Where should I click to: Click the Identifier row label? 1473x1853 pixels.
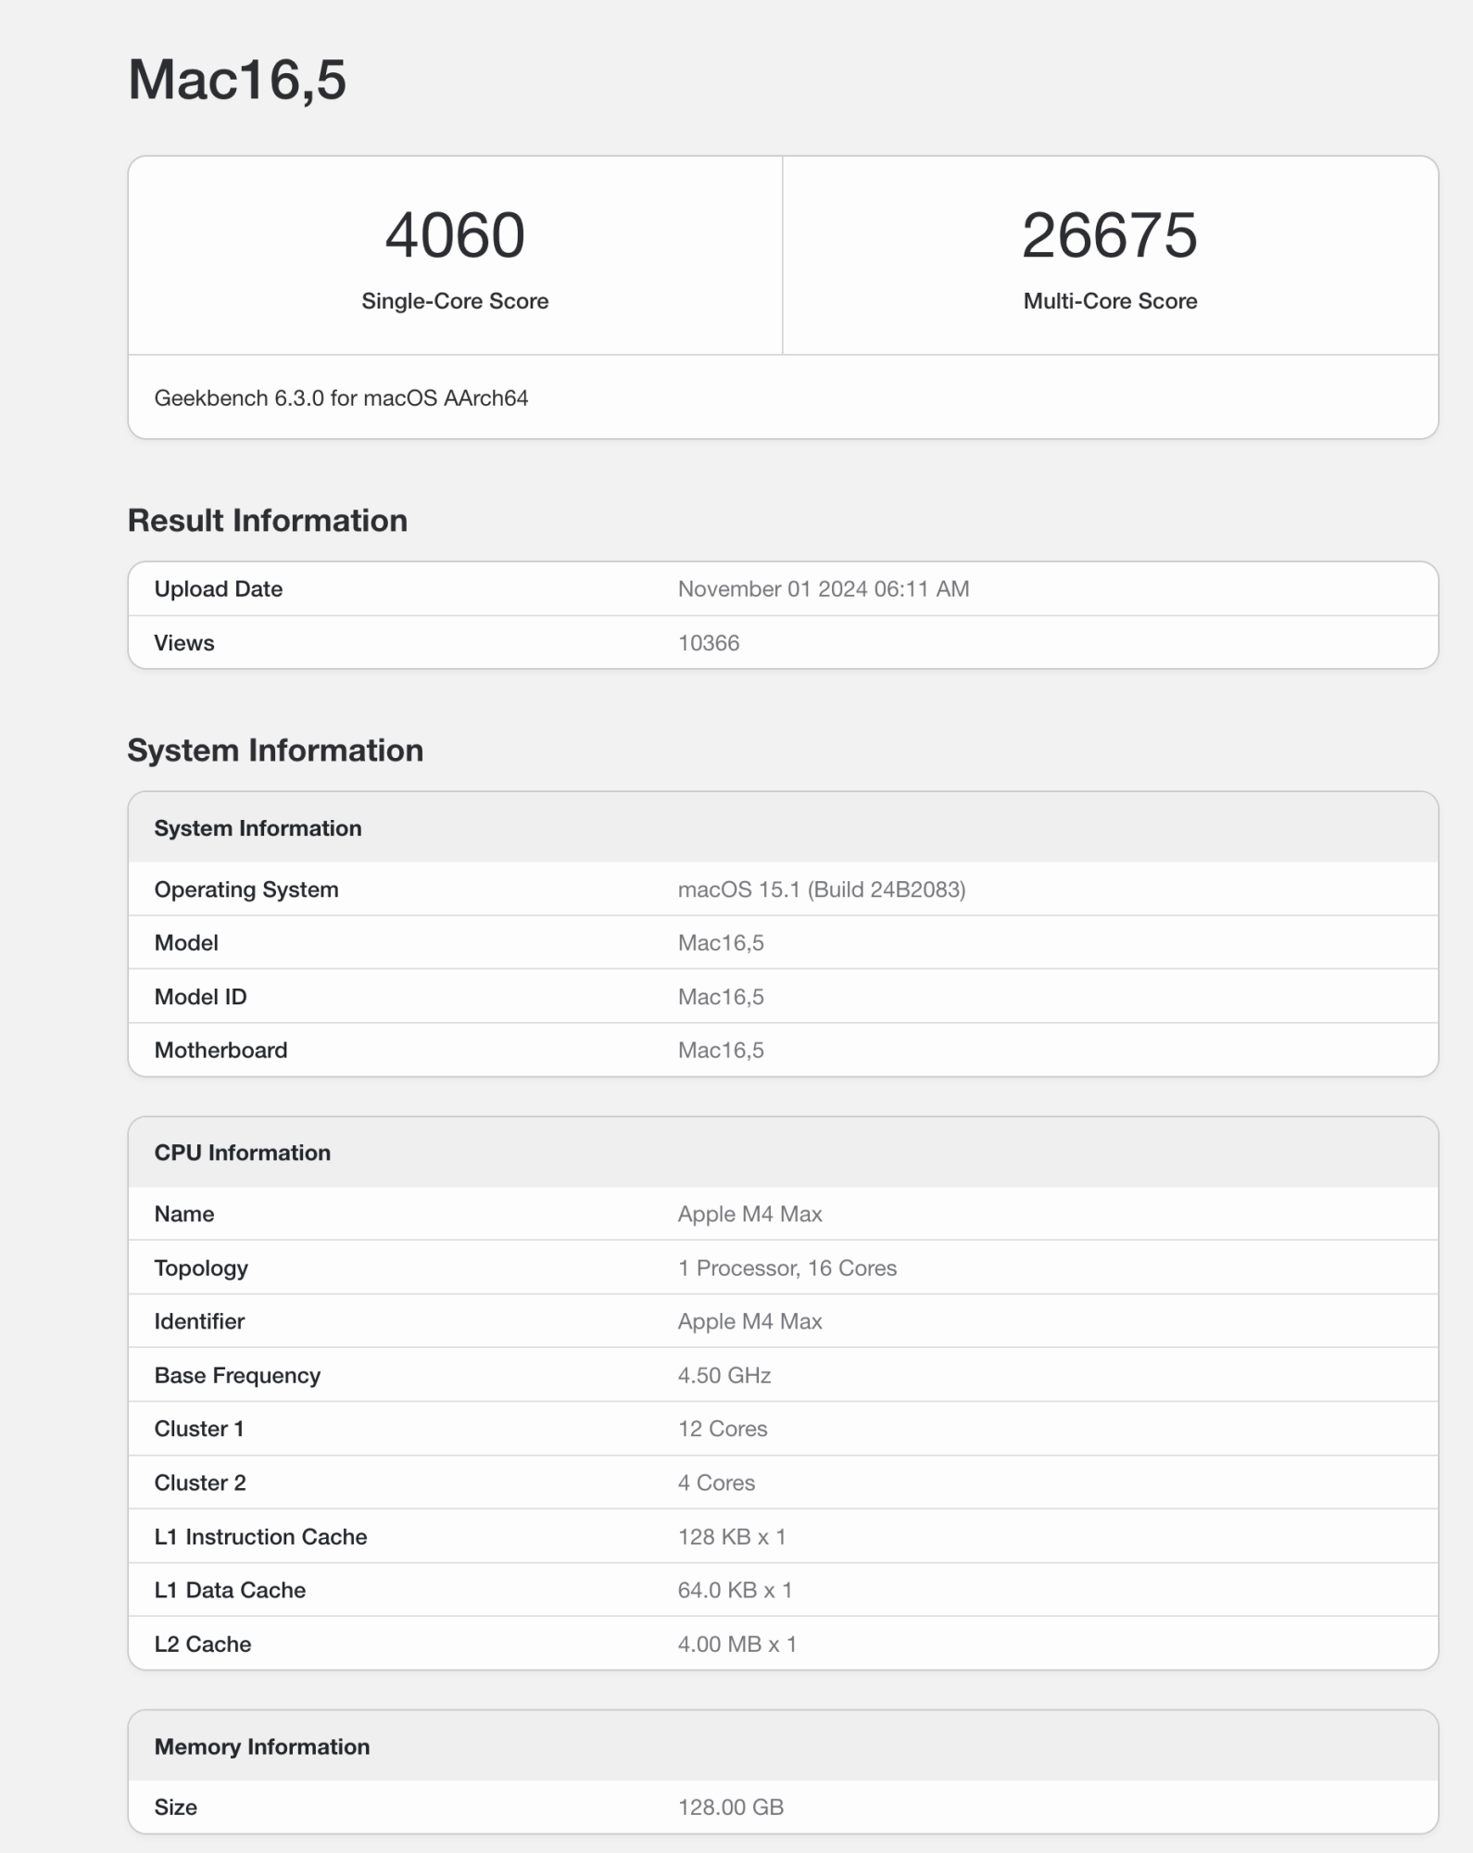pos(199,1322)
